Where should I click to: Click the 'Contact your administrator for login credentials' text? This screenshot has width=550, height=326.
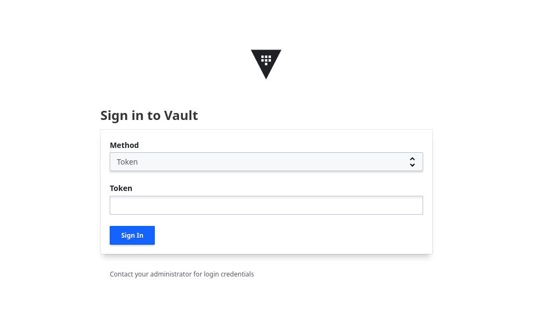[x=182, y=274]
